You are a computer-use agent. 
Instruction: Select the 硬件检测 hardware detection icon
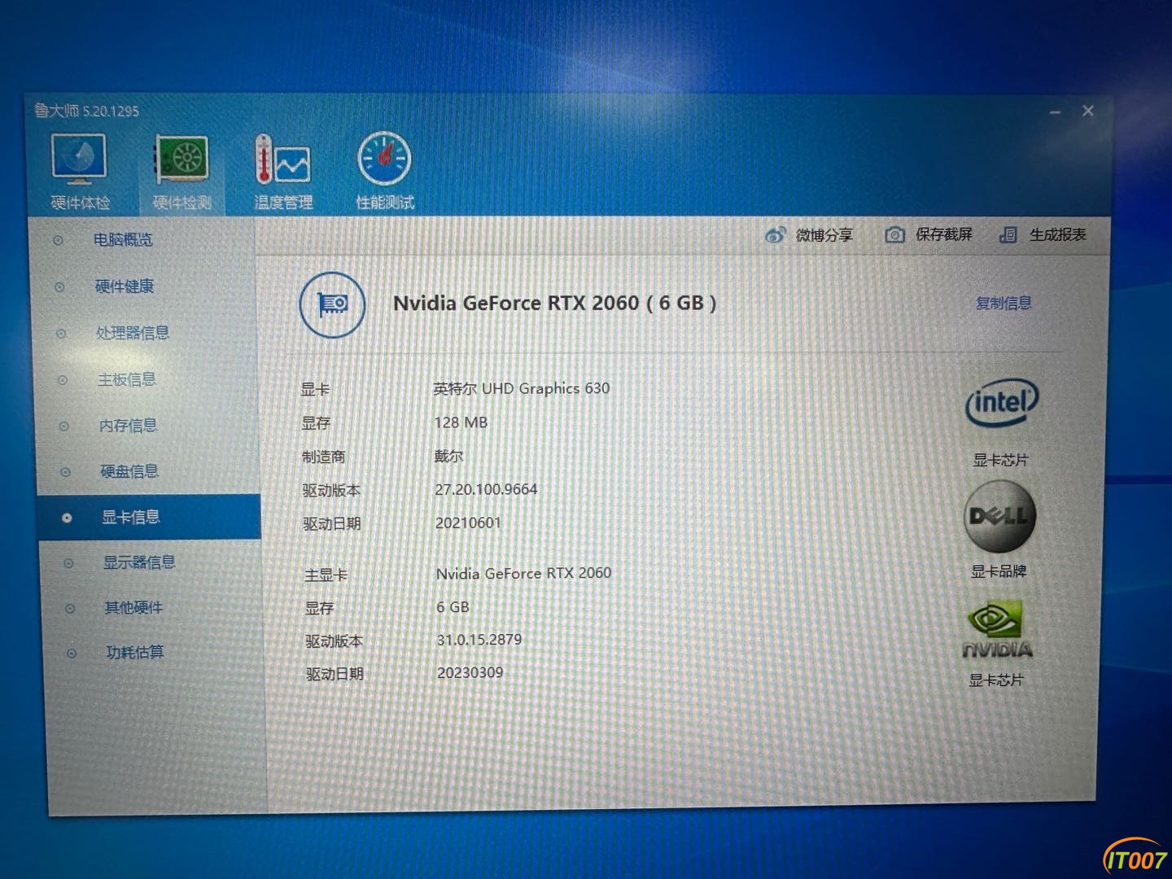point(183,160)
